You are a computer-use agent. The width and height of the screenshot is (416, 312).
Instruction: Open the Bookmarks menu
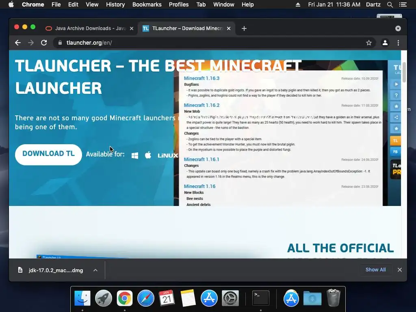(147, 4)
